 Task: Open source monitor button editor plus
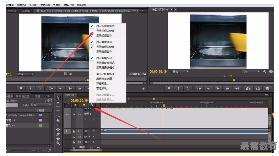pyautogui.click(x=143, y=89)
